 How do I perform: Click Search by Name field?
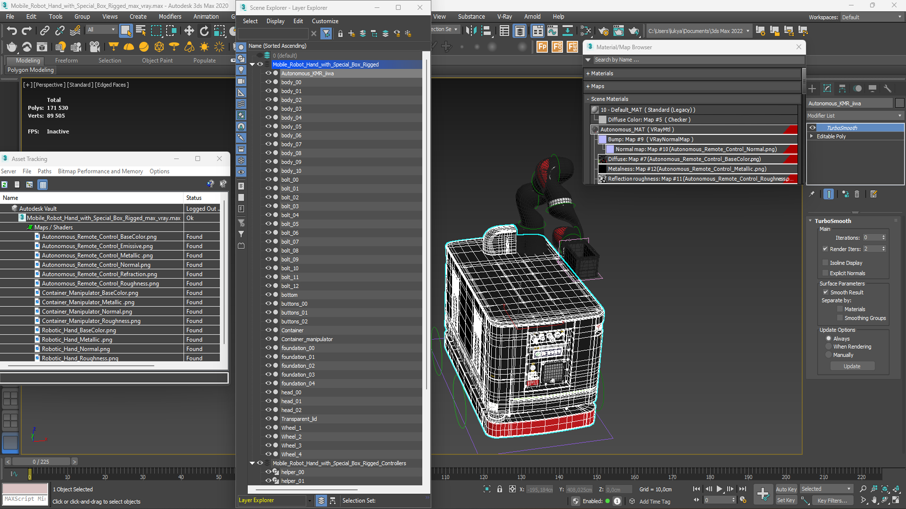click(x=698, y=60)
